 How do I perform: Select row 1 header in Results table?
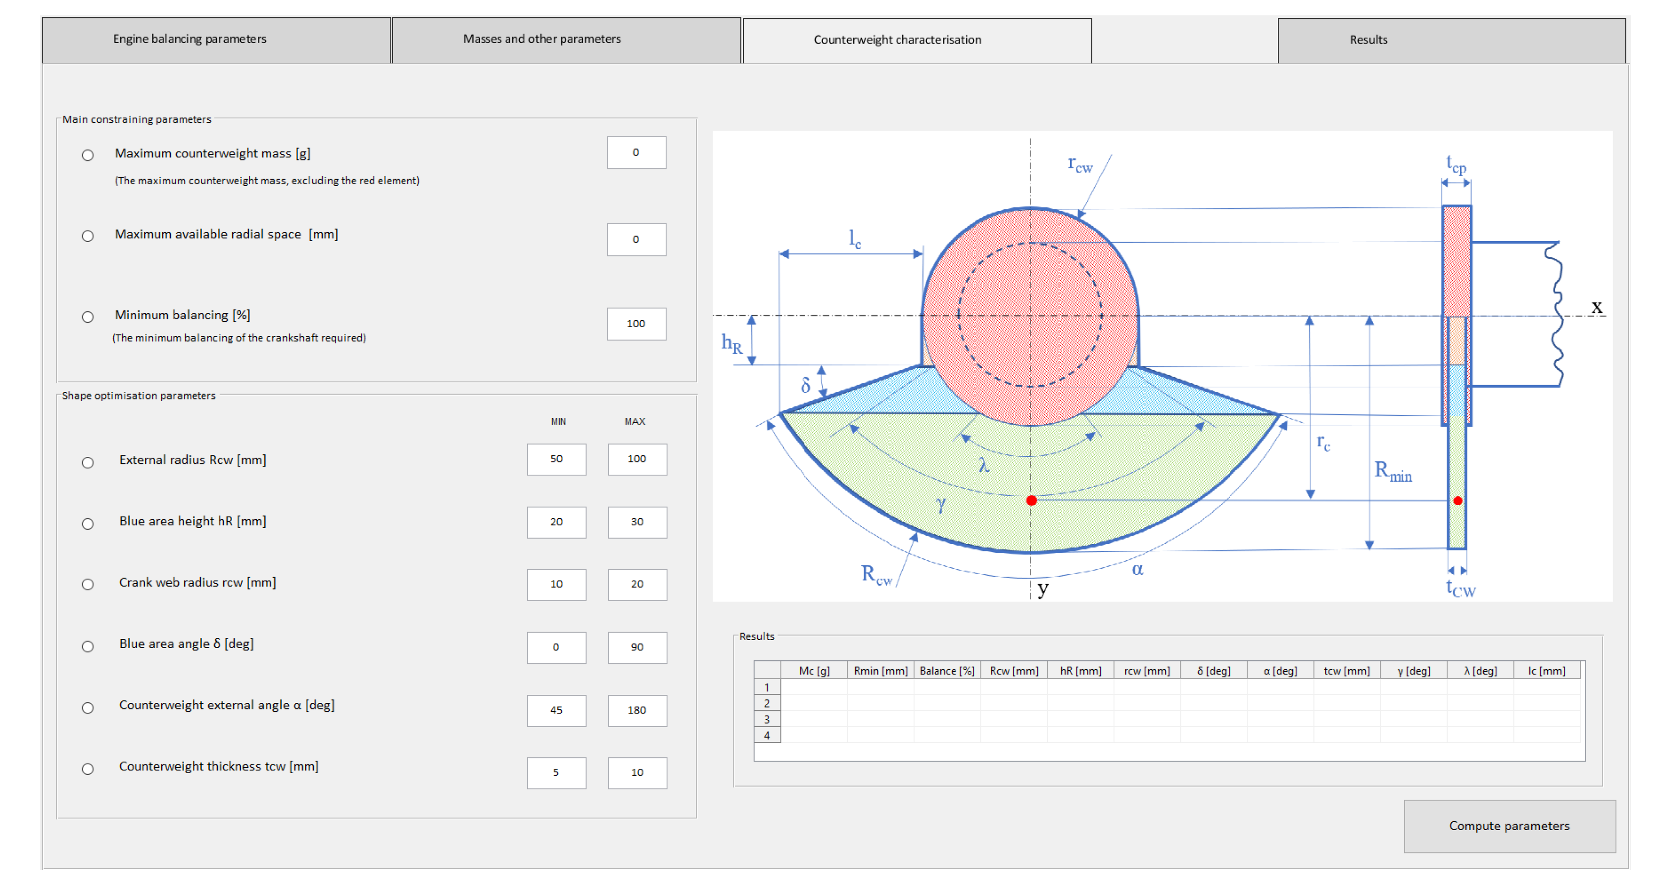coord(767,687)
